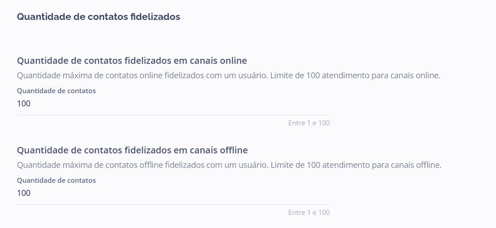The image size is (496, 228).
Task: Click the underline below the online quantity field
Action: point(173,115)
